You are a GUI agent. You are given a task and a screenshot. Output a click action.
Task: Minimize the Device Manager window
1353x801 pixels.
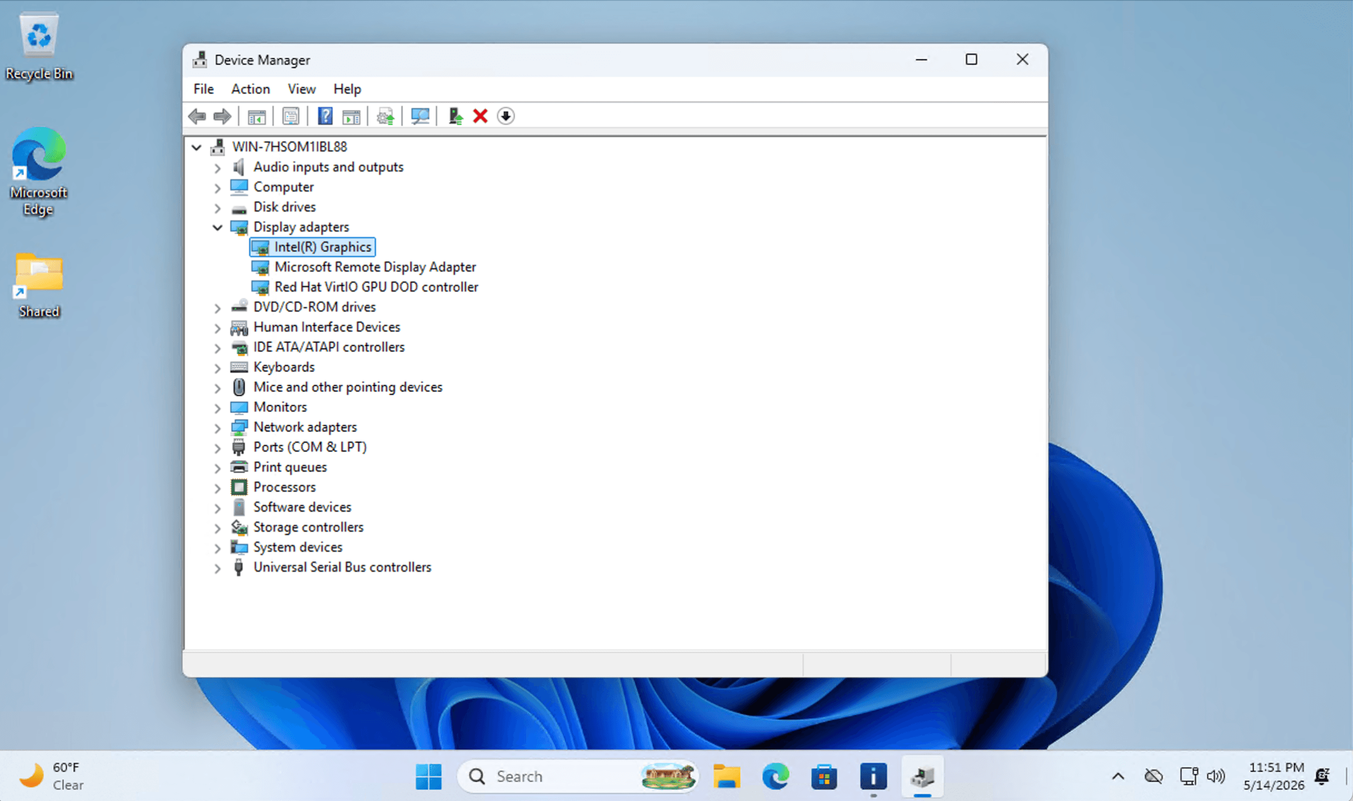point(921,59)
